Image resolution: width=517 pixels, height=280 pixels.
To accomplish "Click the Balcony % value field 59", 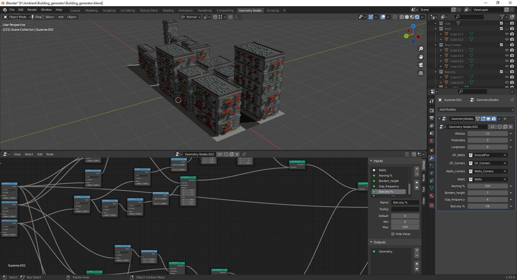I will coord(488,206).
